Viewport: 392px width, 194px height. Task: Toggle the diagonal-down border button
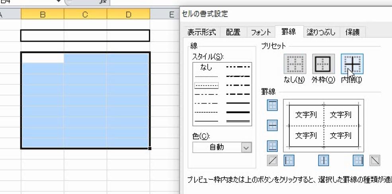point(375,160)
